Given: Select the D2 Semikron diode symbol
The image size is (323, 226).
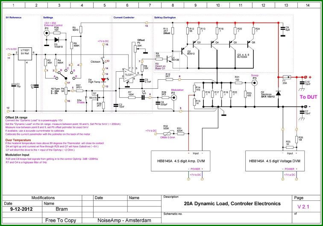Looking at the screenshot, I should (278, 93).
